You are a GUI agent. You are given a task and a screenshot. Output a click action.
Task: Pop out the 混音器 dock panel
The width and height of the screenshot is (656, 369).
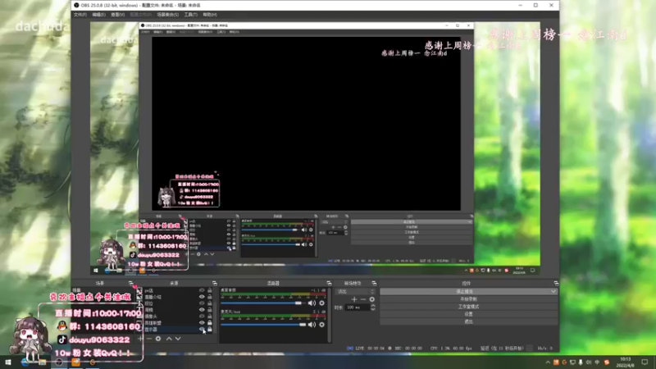tap(329, 283)
